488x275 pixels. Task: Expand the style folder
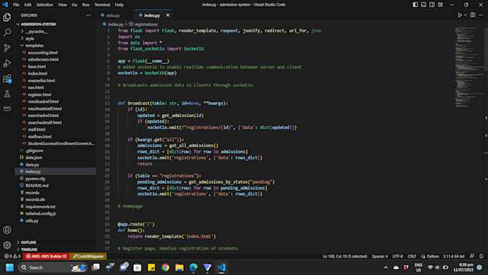[x=56, y=39]
